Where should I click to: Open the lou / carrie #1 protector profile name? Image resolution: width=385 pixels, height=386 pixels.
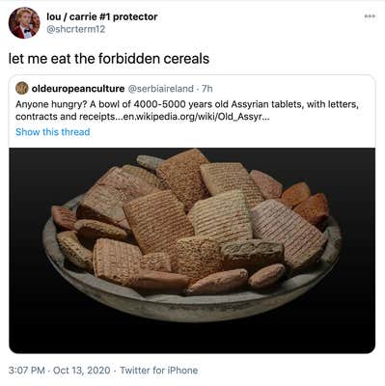coord(102,16)
